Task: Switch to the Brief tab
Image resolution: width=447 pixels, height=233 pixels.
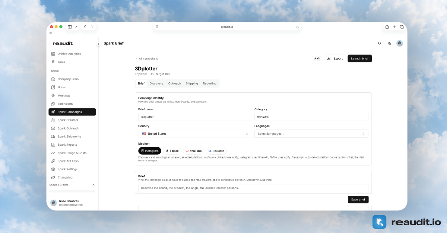Action: tap(141, 83)
